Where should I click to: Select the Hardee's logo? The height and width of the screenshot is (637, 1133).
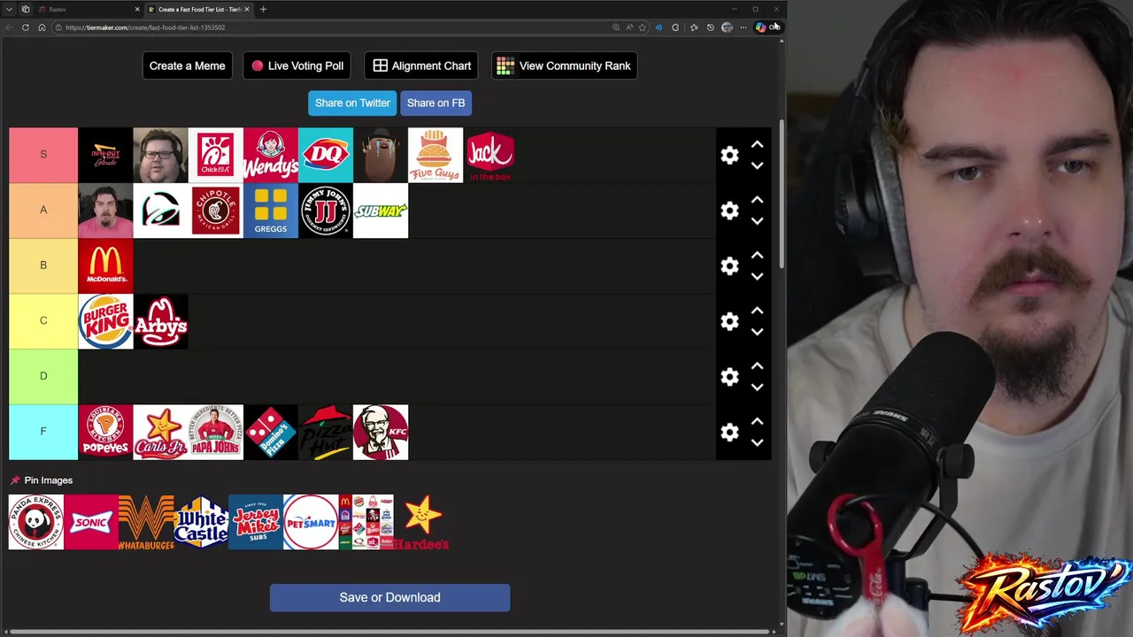pos(421,522)
